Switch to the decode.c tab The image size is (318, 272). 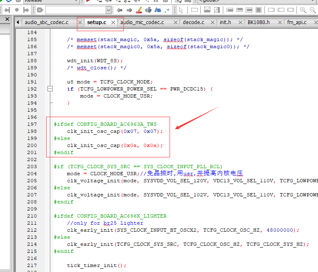193,22
